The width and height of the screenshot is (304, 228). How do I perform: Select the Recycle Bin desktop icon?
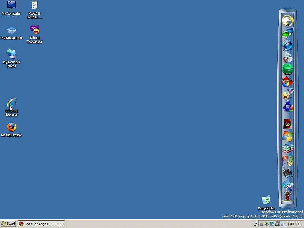coord(266,202)
